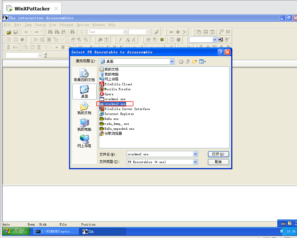Click the round breakpoint circle icon
Image resolution: width=297 pixels, height=238 pixels.
click(x=179, y=40)
